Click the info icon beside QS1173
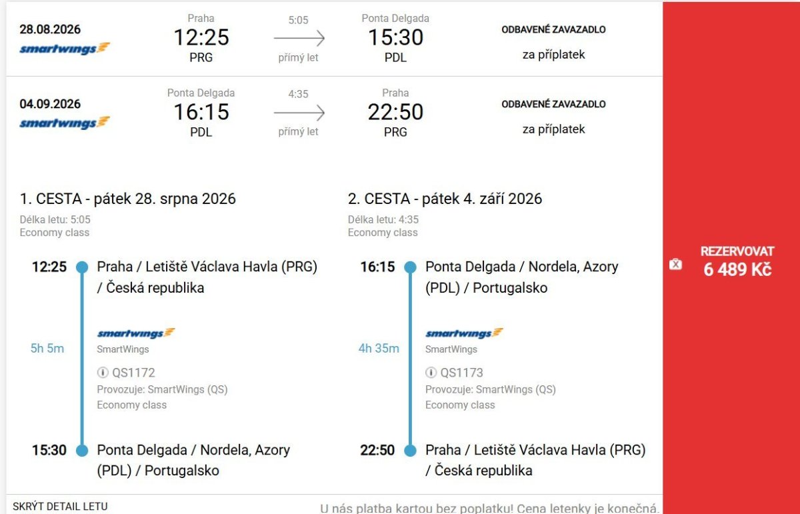 click(x=431, y=373)
